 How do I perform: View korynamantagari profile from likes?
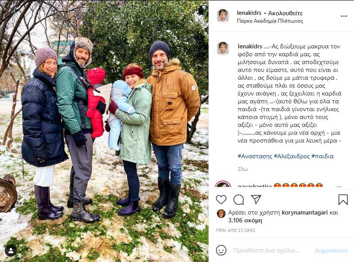(x=304, y=212)
